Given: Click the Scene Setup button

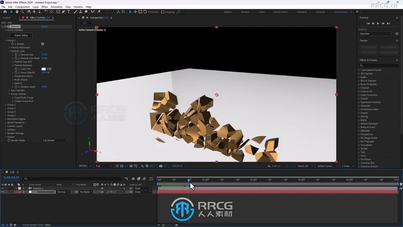Looking at the screenshot, I should click(x=21, y=35).
